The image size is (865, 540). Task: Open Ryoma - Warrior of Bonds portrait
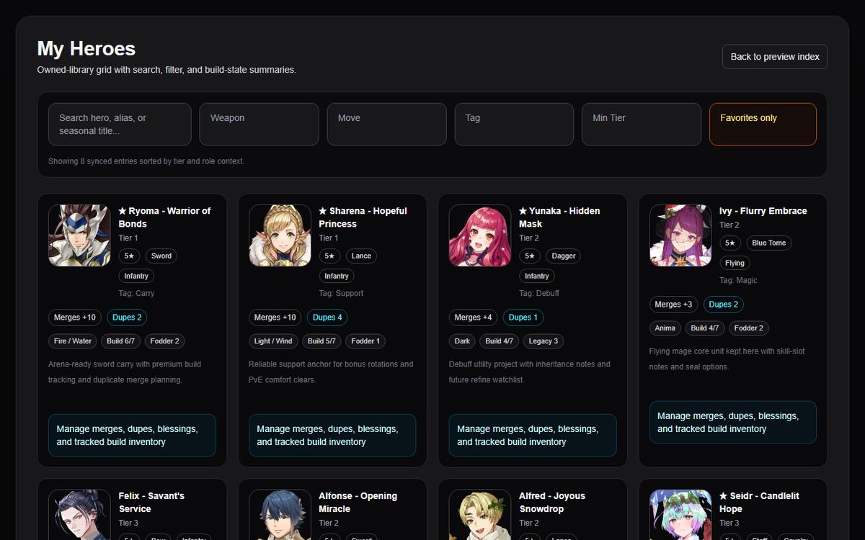[79, 235]
